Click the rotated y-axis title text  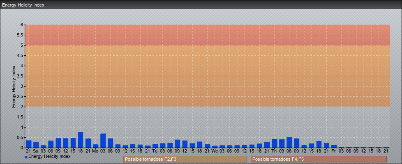[x=14, y=86]
